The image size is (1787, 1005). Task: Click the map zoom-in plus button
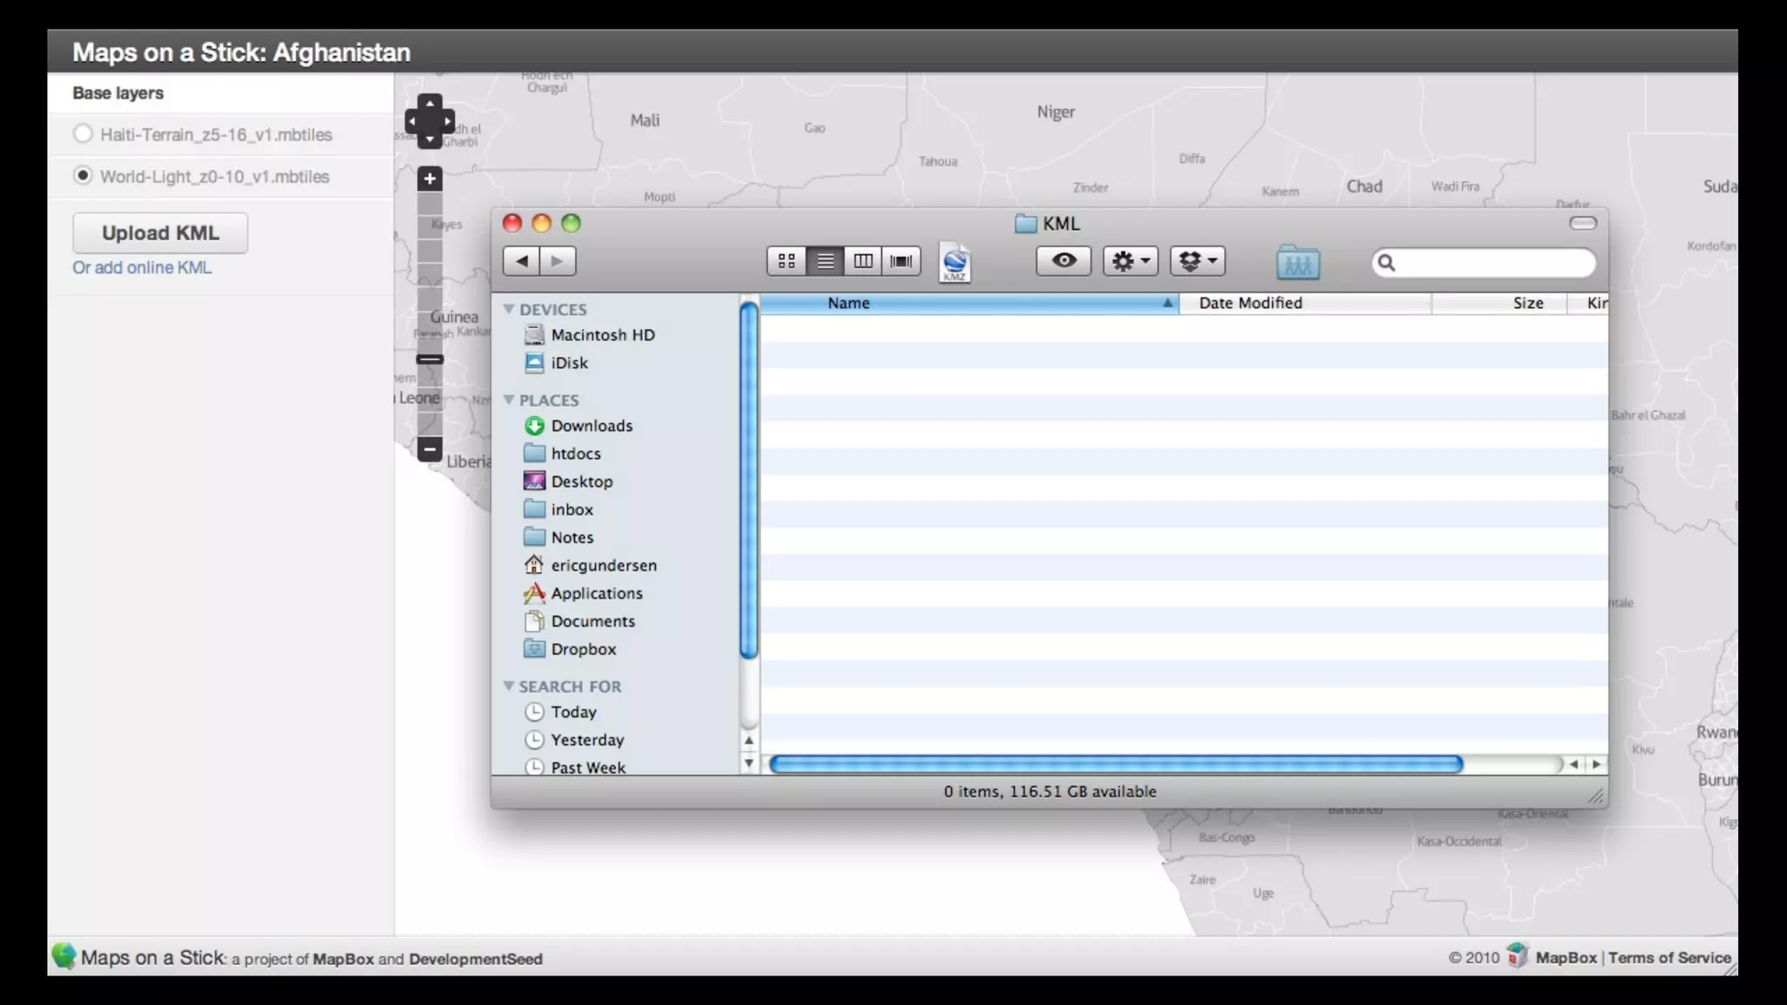[x=429, y=179]
